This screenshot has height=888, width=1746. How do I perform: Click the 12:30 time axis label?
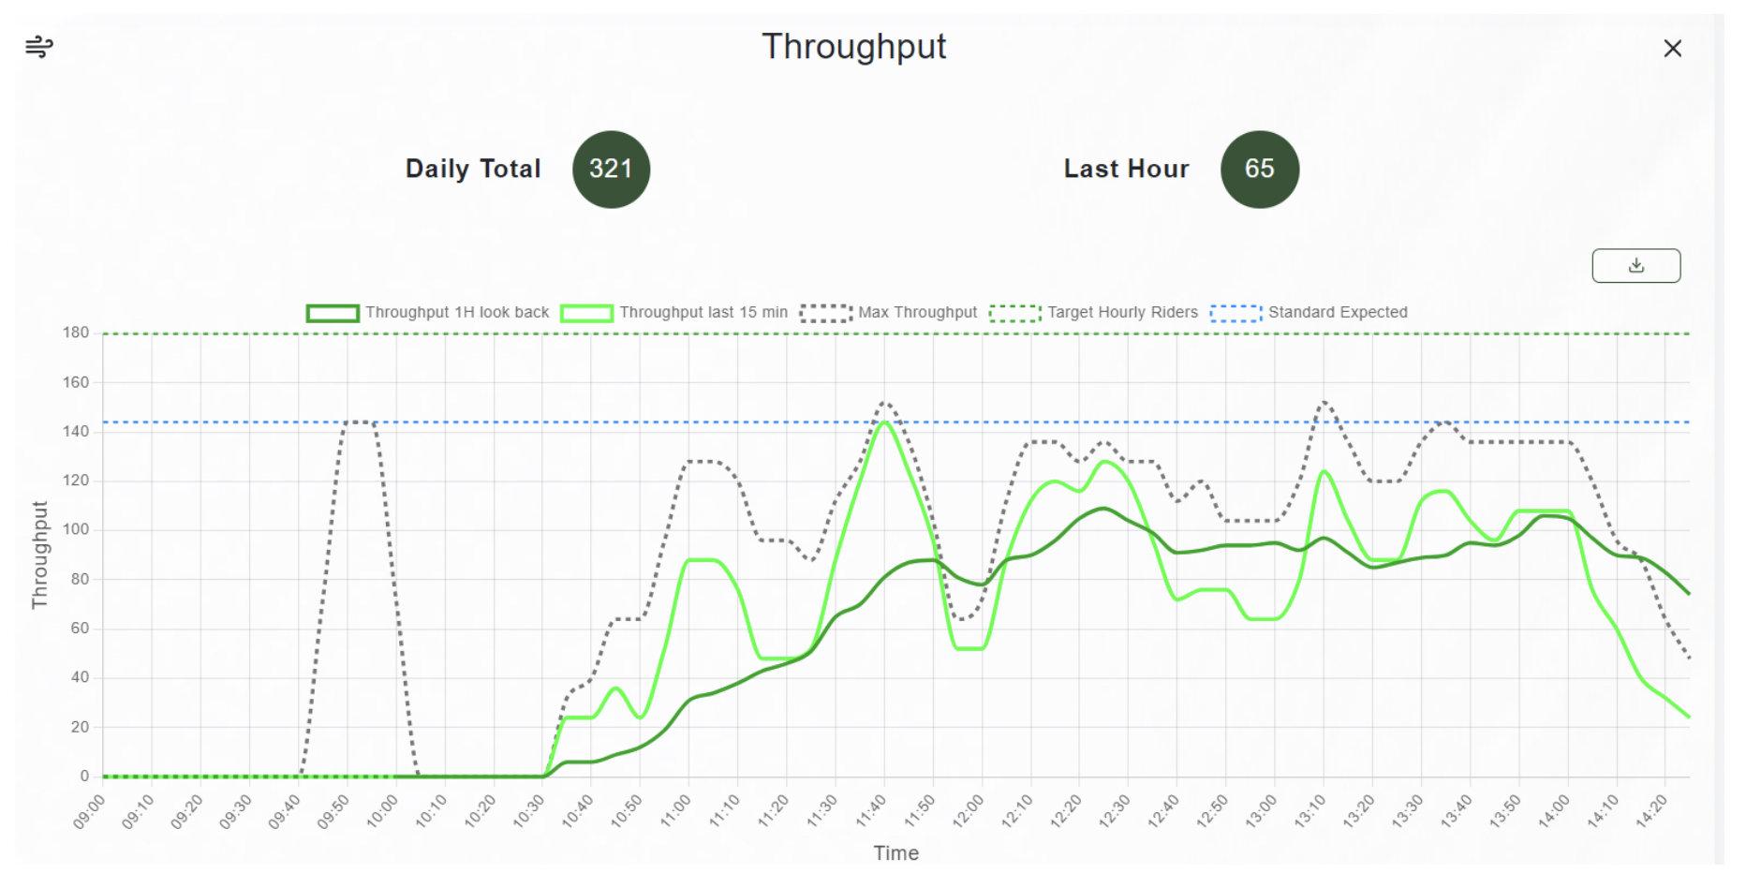click(x=1115, y=811)
